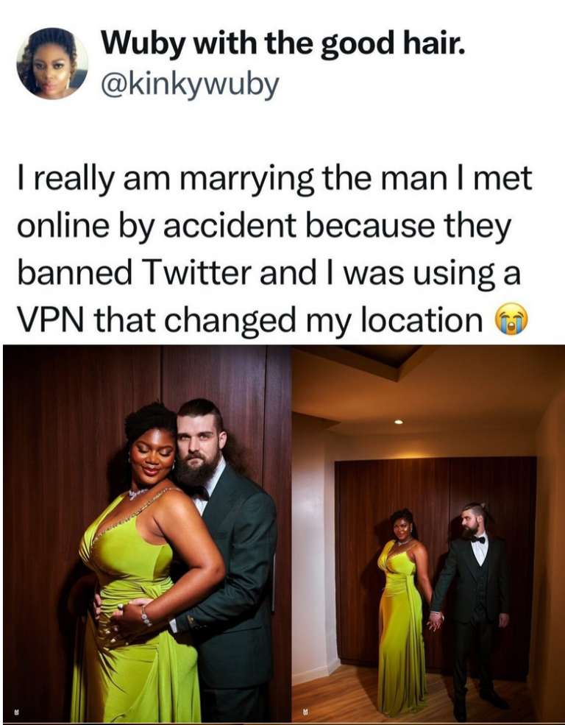565x725 pixels.
Task: Click the woman's green dress in right photo
Action: pos(401,629)
